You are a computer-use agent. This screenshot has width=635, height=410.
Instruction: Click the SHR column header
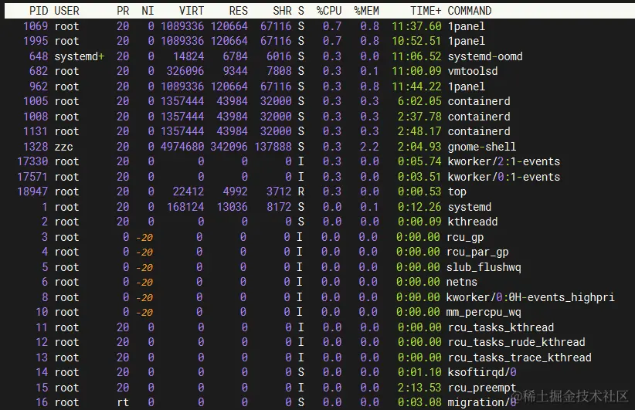click(282, 11)
